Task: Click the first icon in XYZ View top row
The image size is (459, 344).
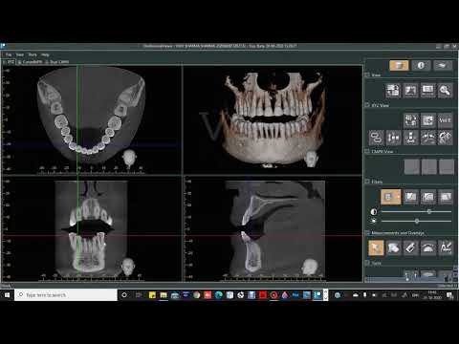Action: coord(410,120)
